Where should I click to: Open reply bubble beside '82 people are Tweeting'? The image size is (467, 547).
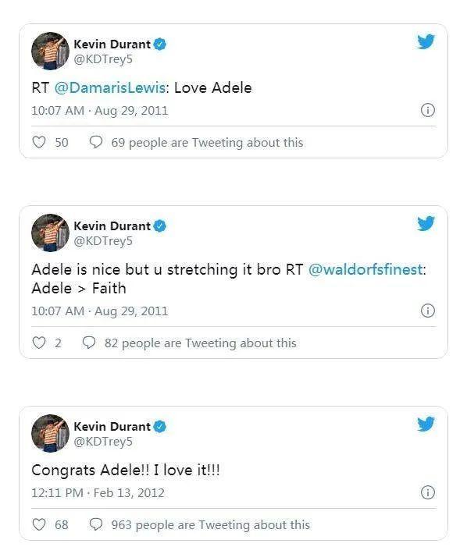click(x=89, y=343)
